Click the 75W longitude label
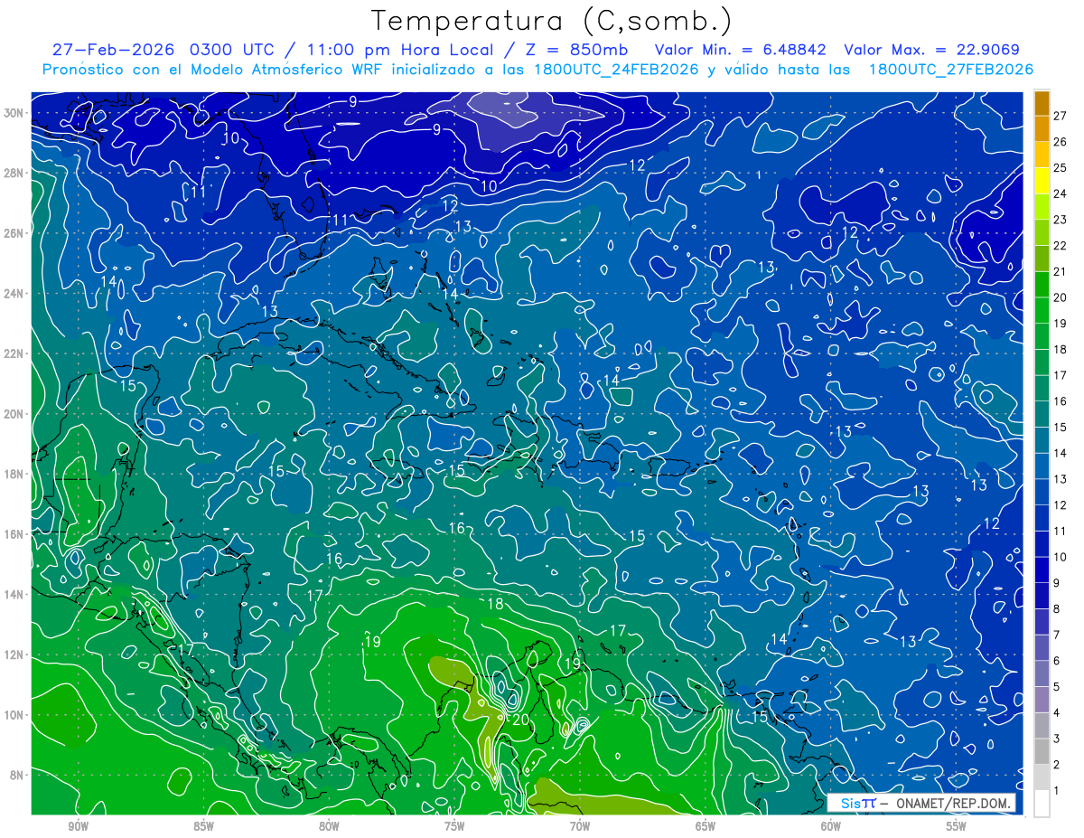 pos(454,826)
